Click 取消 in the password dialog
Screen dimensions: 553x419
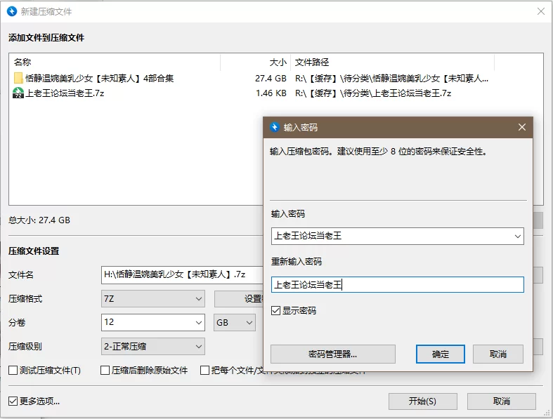coord(498,354)
